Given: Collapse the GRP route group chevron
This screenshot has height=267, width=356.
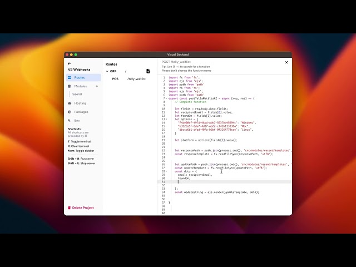Looking at the screenshot, I should tap(107, 71).
